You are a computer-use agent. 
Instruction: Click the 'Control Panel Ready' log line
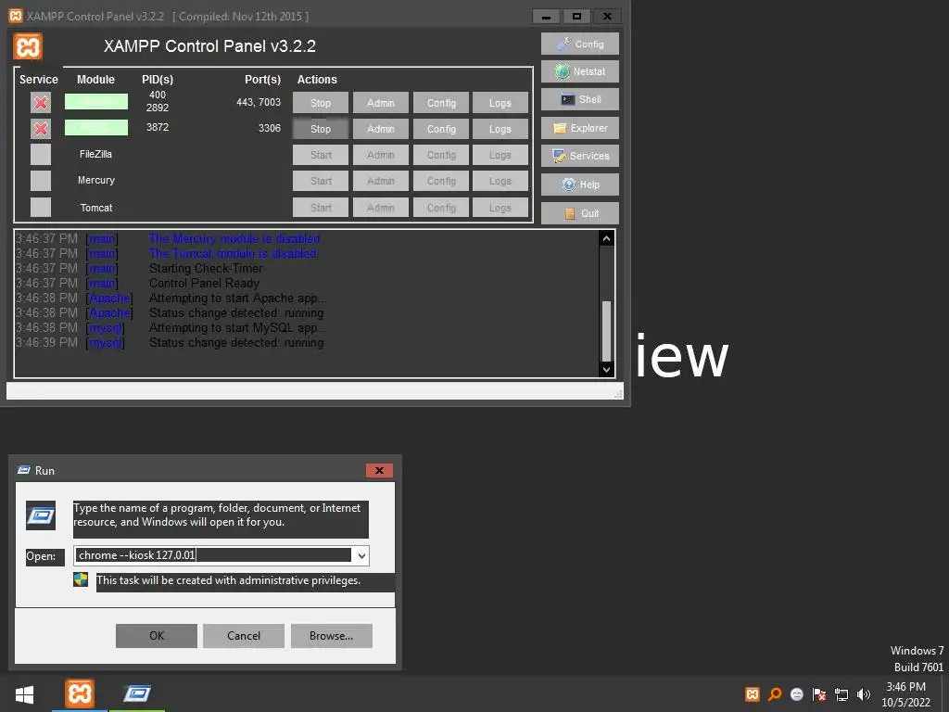[x=204, y=284]
